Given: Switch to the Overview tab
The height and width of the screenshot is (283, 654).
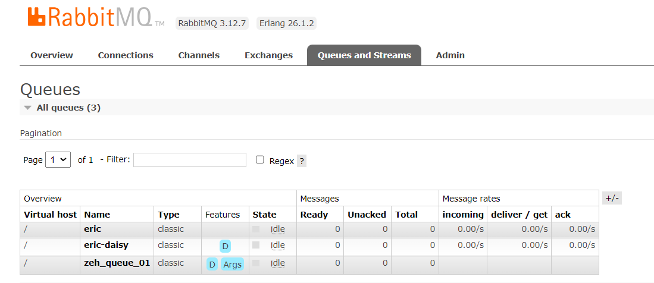Looking at the screenshot, I should [52, 55].
